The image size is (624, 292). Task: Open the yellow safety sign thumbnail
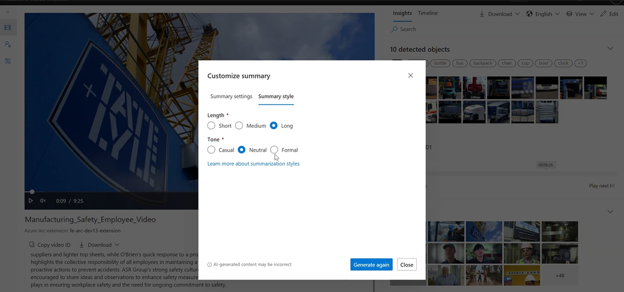coord(522,275)
